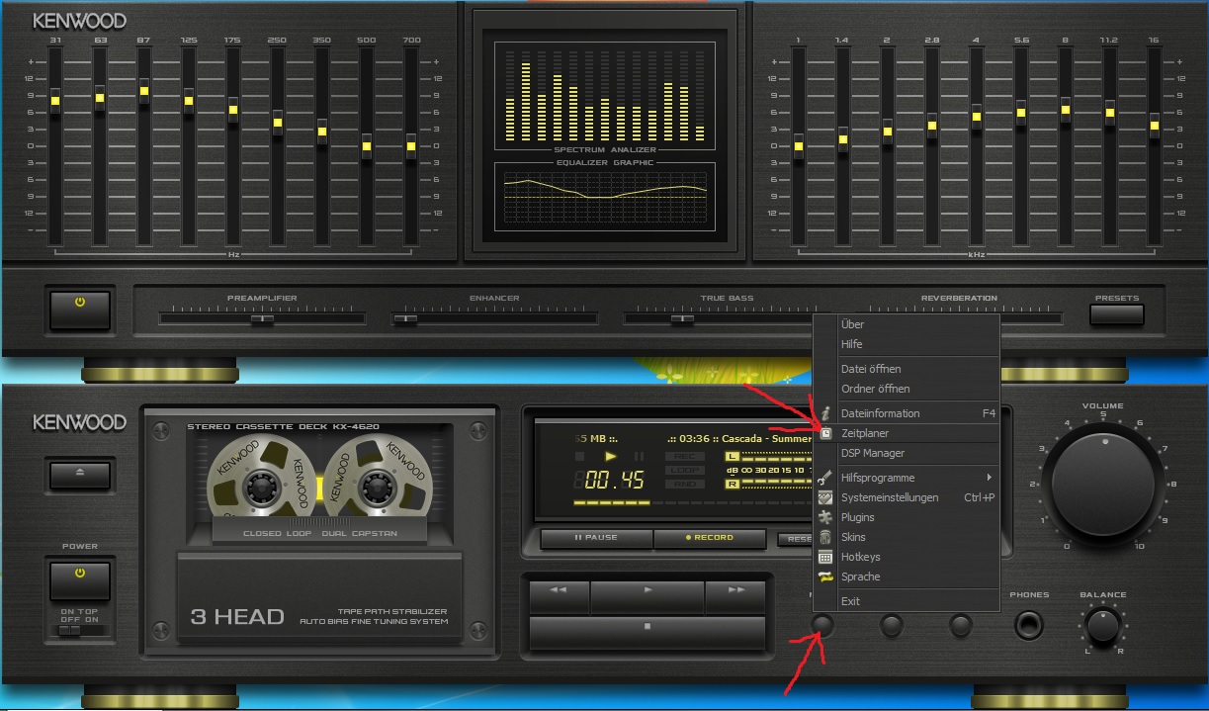Click the VOLUME knob
The width and height of the screenshot is (1209, 711).
coord(1103,486)
